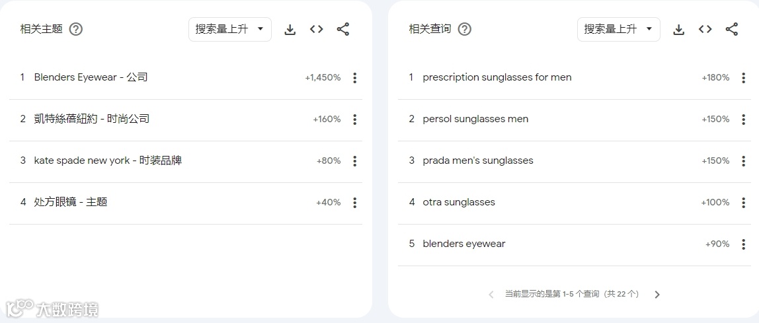Open topic kate spade new york - 时装品牌

(x=108, y=161)
